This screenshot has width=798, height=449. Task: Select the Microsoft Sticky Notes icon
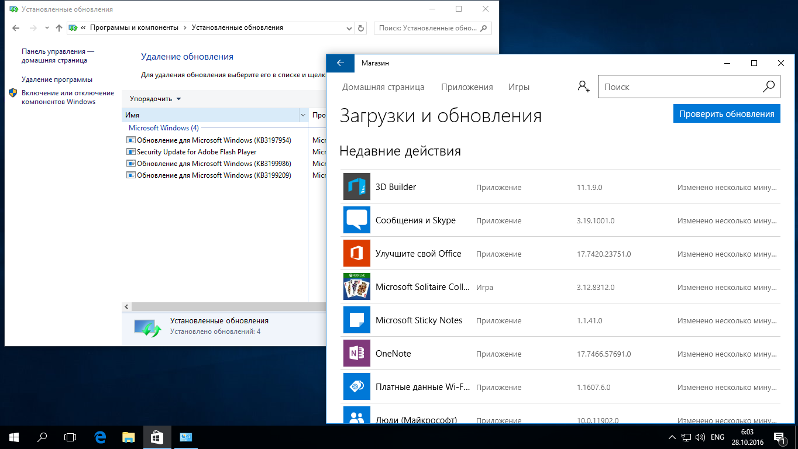tap(357, 320)
